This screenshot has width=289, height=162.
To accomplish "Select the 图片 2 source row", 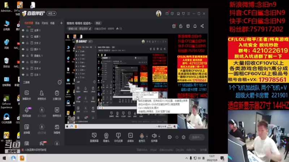I will 42,62.
